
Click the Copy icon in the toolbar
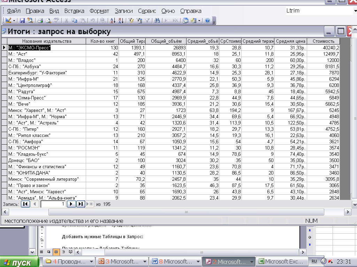(x=74, y=21)
